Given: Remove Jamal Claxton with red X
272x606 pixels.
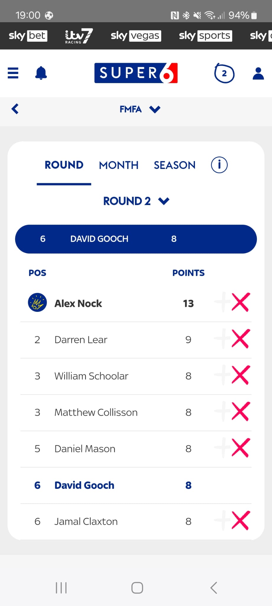Looking at the screenshot, I should 241,520.
